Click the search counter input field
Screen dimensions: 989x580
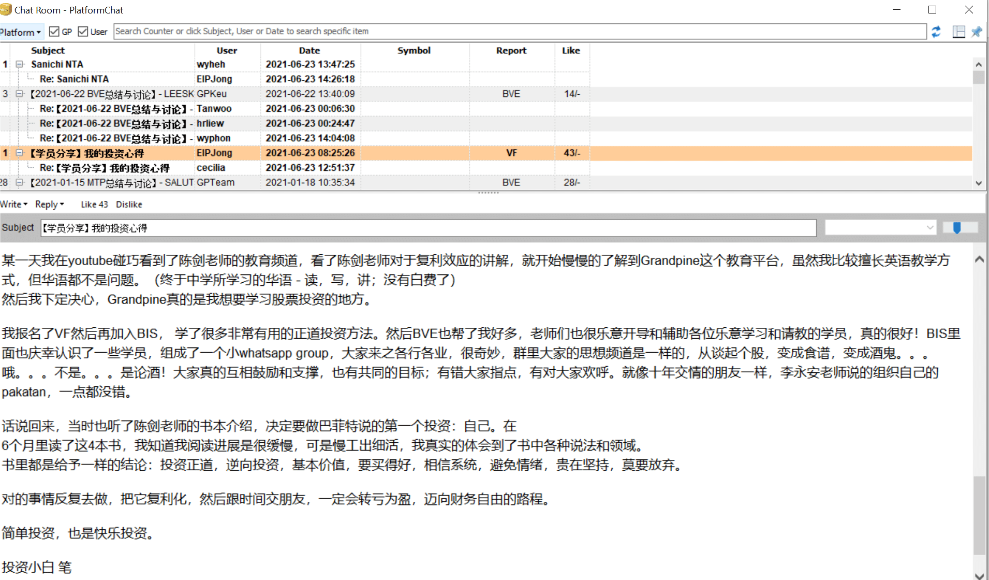[x=520, y=31]
